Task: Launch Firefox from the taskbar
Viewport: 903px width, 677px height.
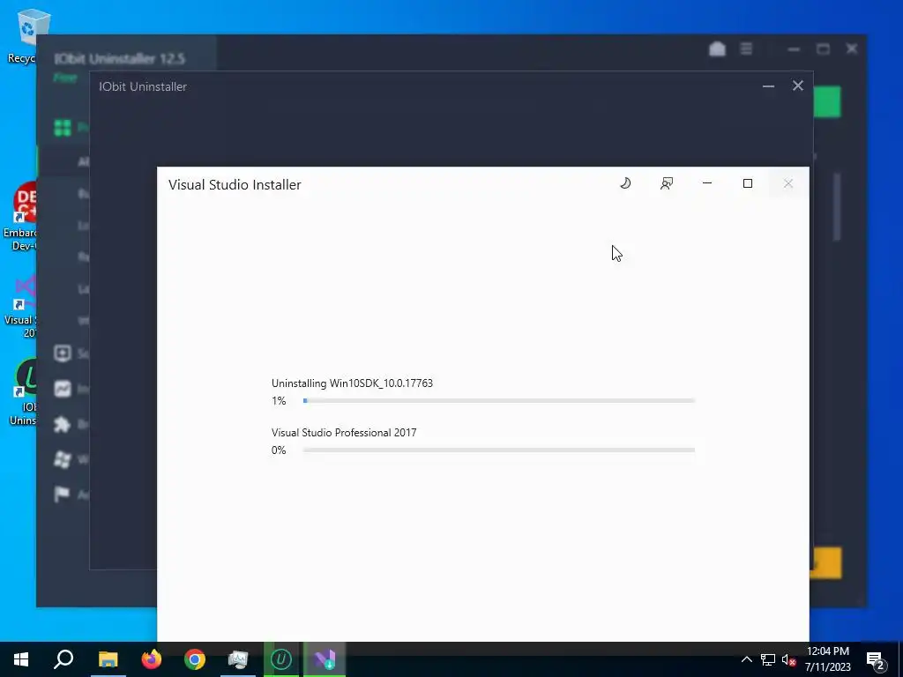Action: tap(152, 659)
